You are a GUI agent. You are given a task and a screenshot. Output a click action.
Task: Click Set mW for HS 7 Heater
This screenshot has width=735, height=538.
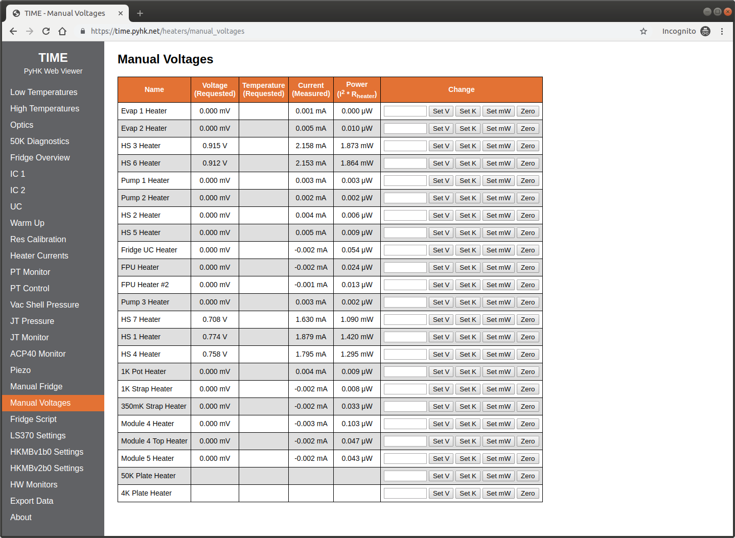click(498, 319)
